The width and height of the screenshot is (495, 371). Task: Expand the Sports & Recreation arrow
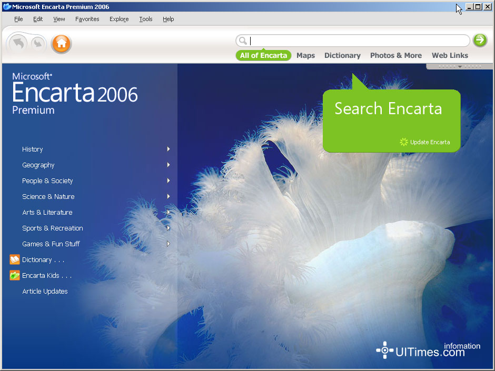point(169,228)
